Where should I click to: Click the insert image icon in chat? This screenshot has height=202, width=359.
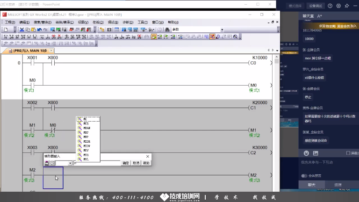pyautogui.click(x=316, y=153)
